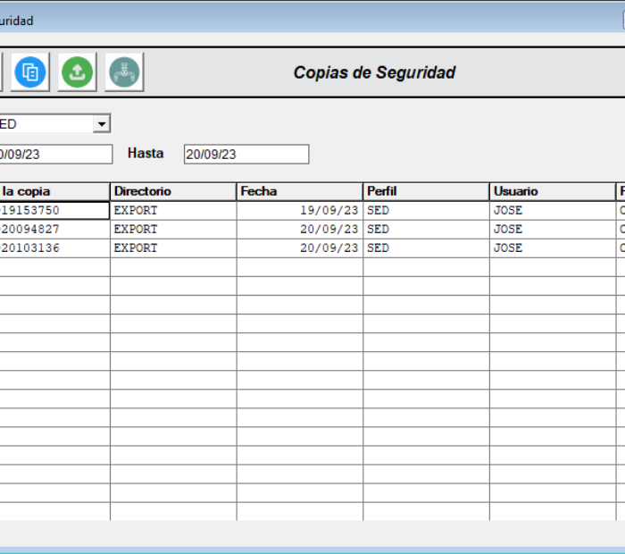Click the Fecha column header

pos(299,191)
